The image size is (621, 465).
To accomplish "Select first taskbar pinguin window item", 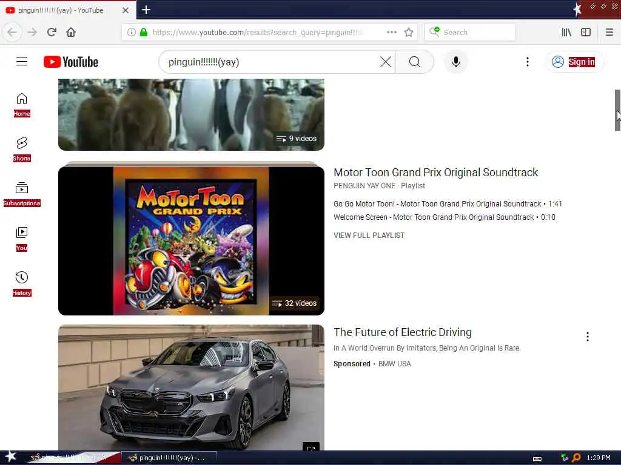I will point(73,458).
